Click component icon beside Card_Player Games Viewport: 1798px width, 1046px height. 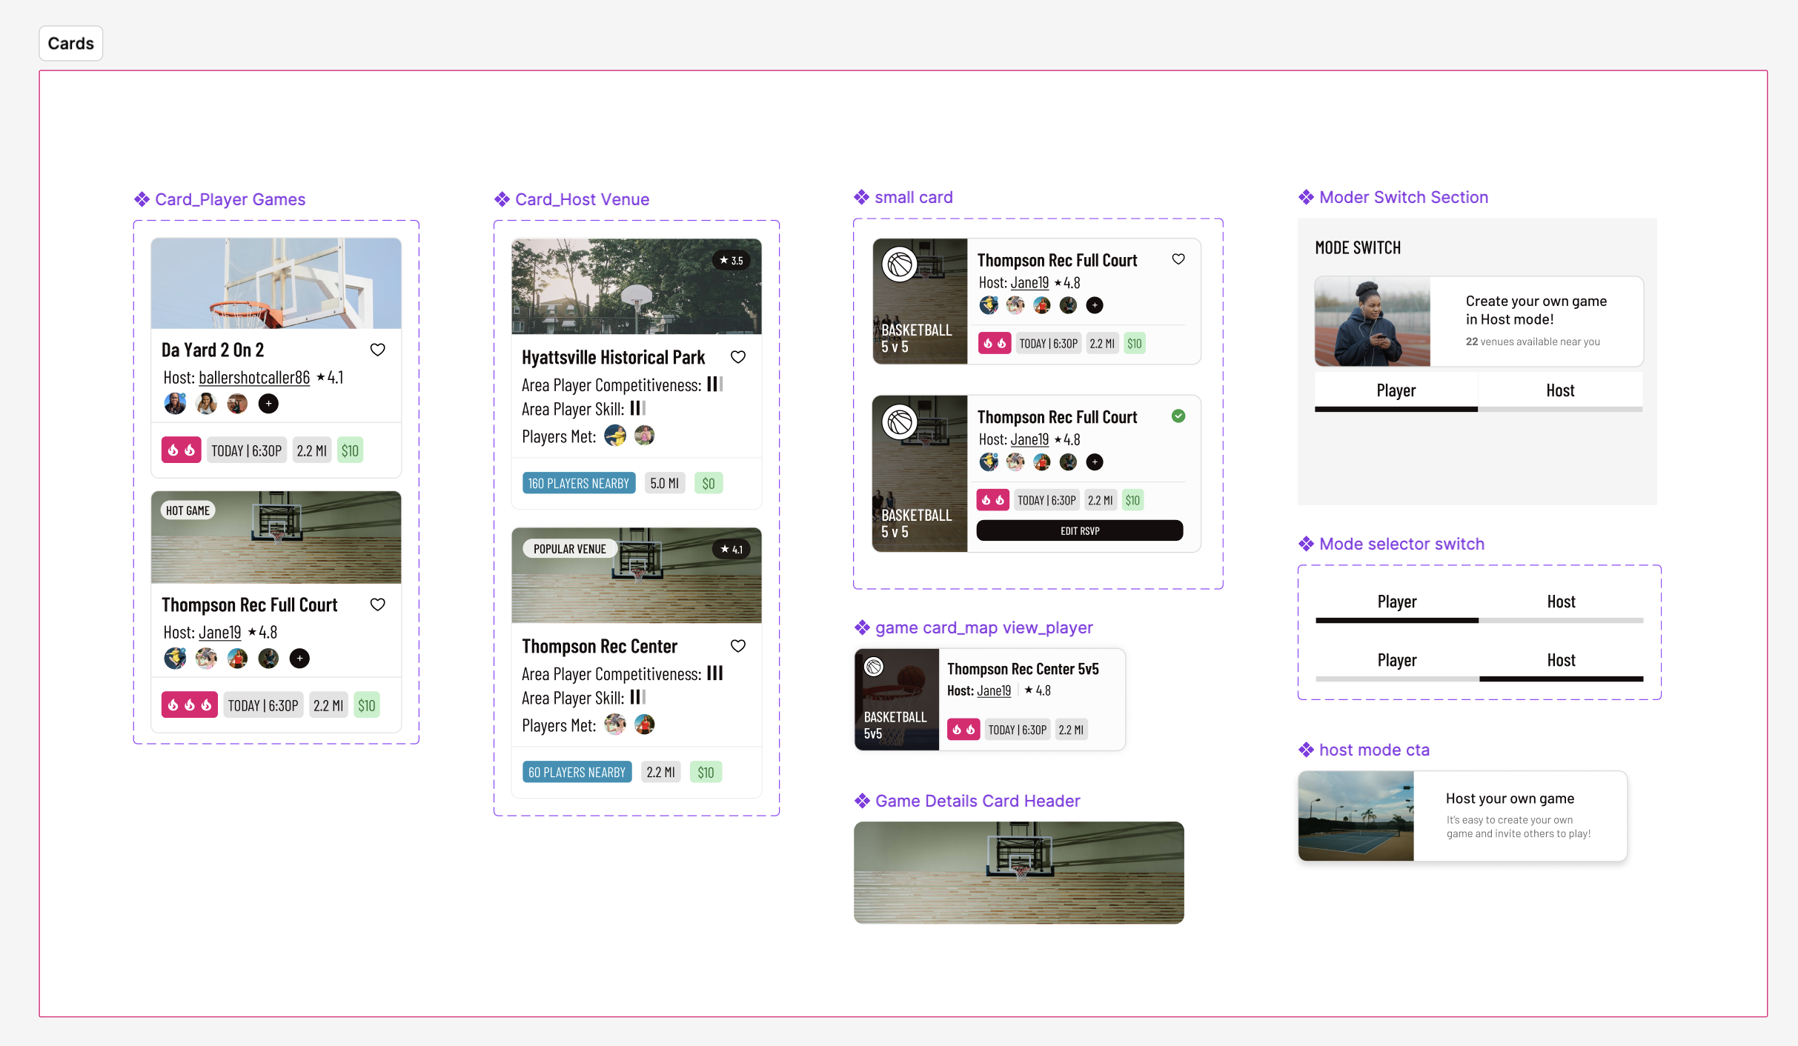[142, 199]
